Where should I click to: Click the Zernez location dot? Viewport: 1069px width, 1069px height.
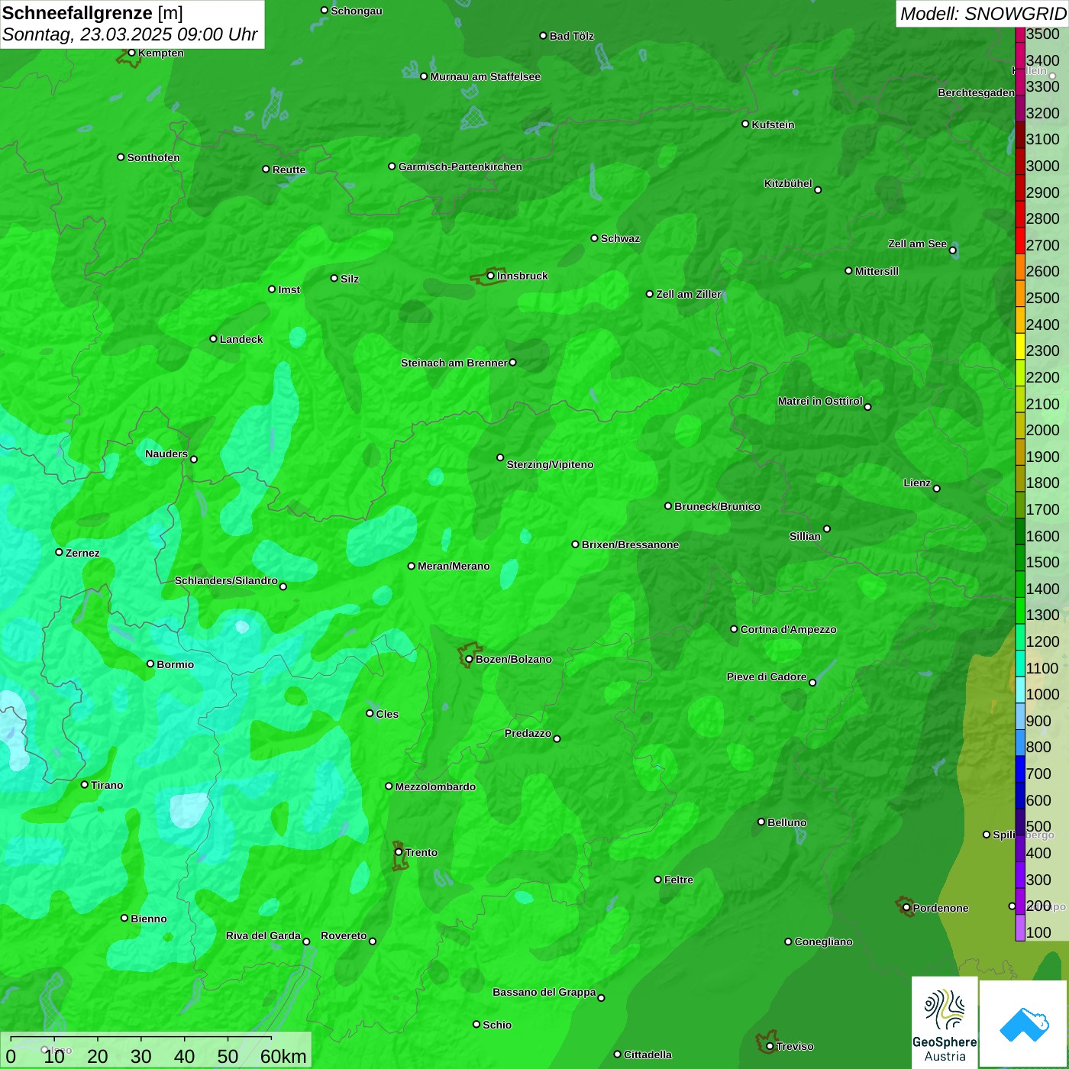[x=59, y=552]
